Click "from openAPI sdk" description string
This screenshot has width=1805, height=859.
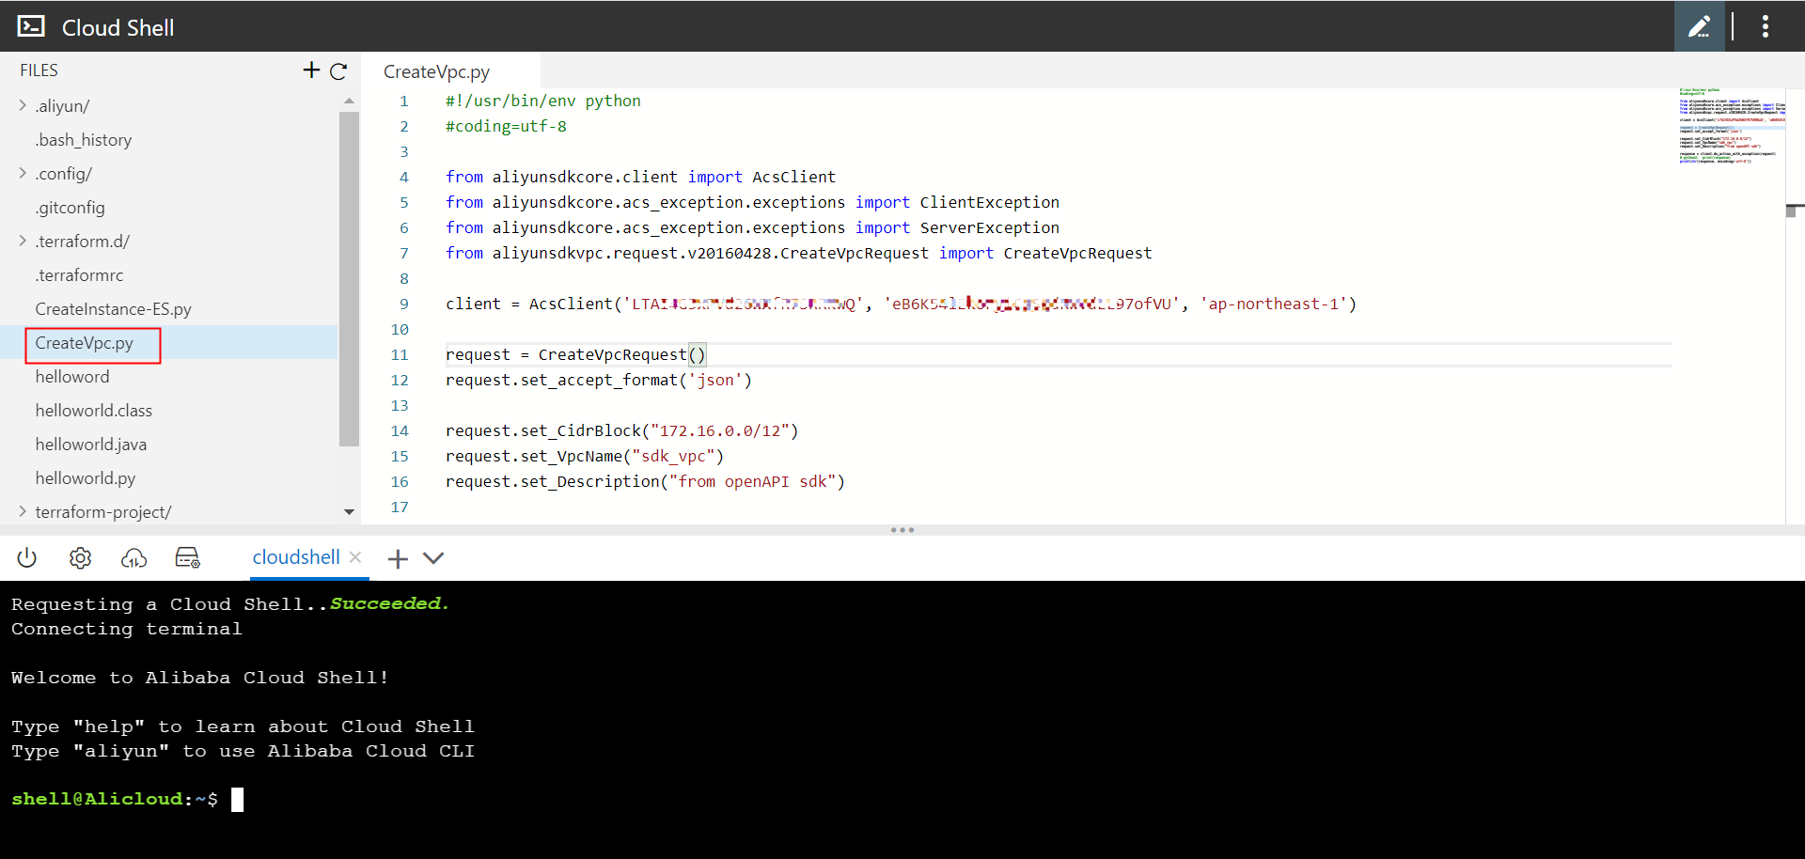[x=752, y=481]
